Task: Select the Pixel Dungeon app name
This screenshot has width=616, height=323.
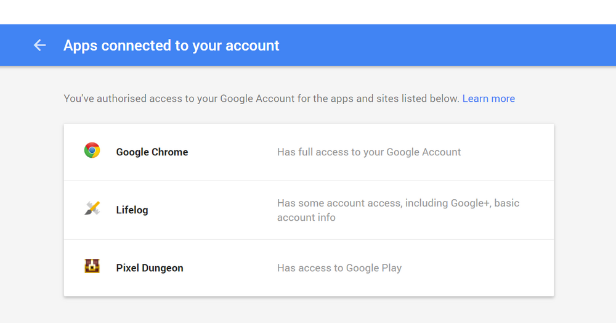Action: point(150,268)
